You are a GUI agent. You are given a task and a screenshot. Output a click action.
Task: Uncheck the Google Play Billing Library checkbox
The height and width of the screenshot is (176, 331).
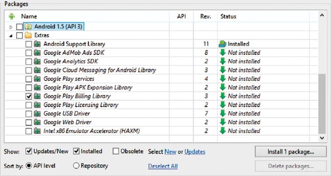(28, 96)
